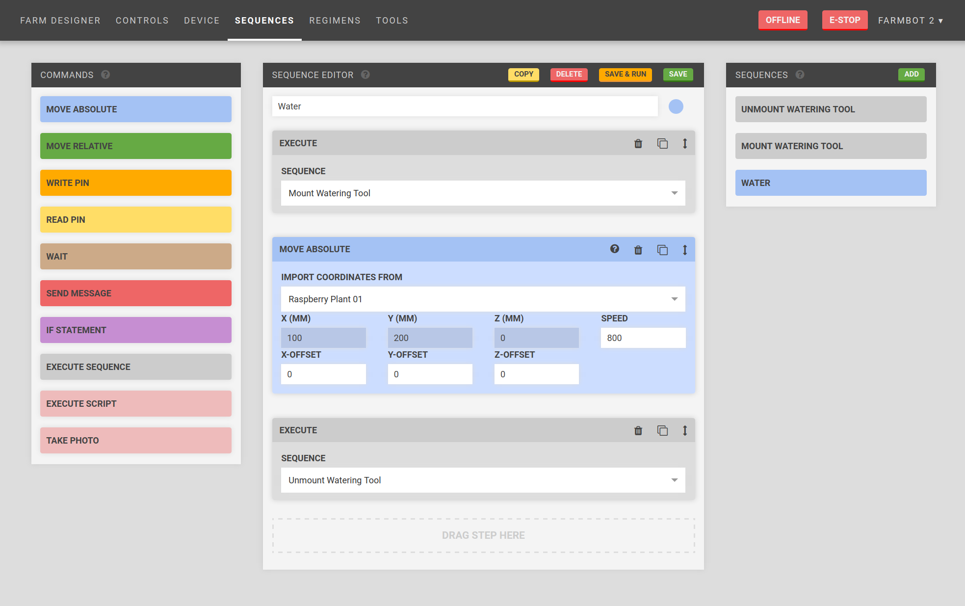The image size is (965, 606).
Task: Delete the first Execute step via trash icon
Action: (x=638, y=143)
